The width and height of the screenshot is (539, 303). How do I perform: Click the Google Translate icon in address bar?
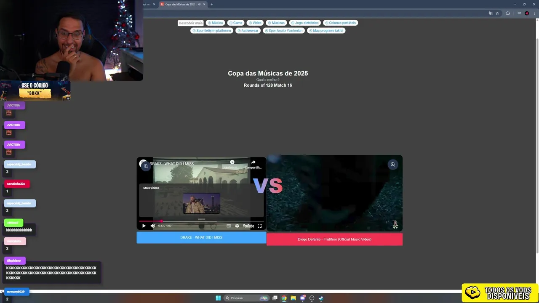click(490, 13)
